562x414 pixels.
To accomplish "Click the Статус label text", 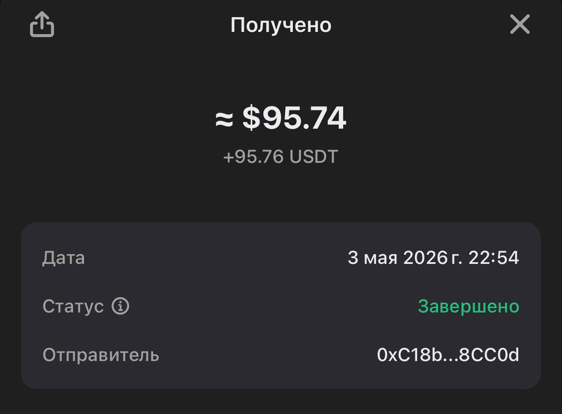I will tap(73, 306).
